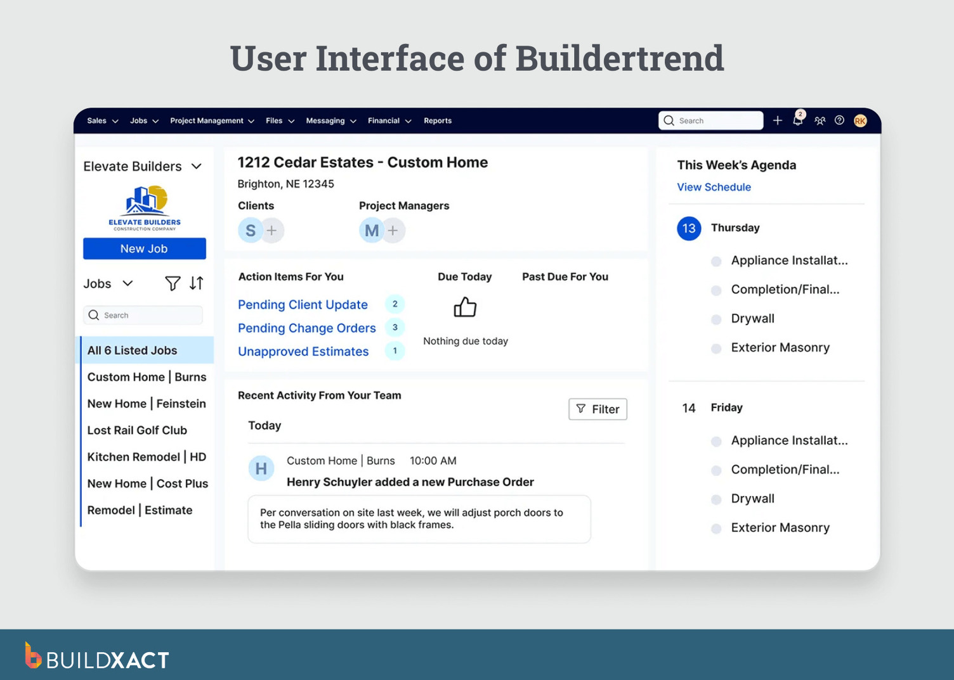The image size is (954, 680).
Task: Select Lost Rail Golf Club job
Action: [137, 430]
